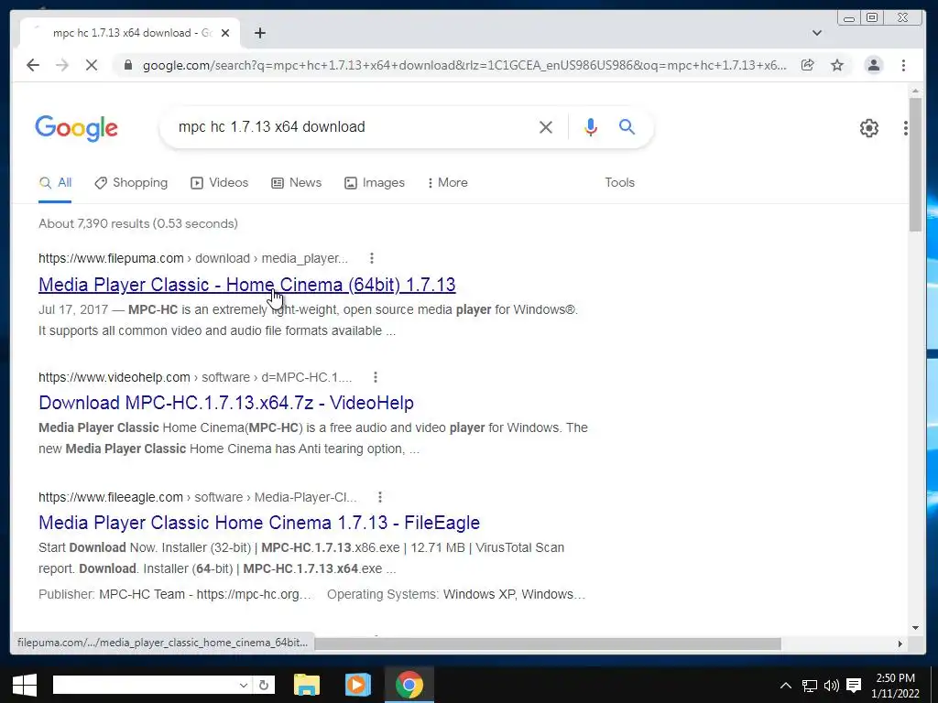
Task: Select the All results tab
Action: tap(55, 183)
